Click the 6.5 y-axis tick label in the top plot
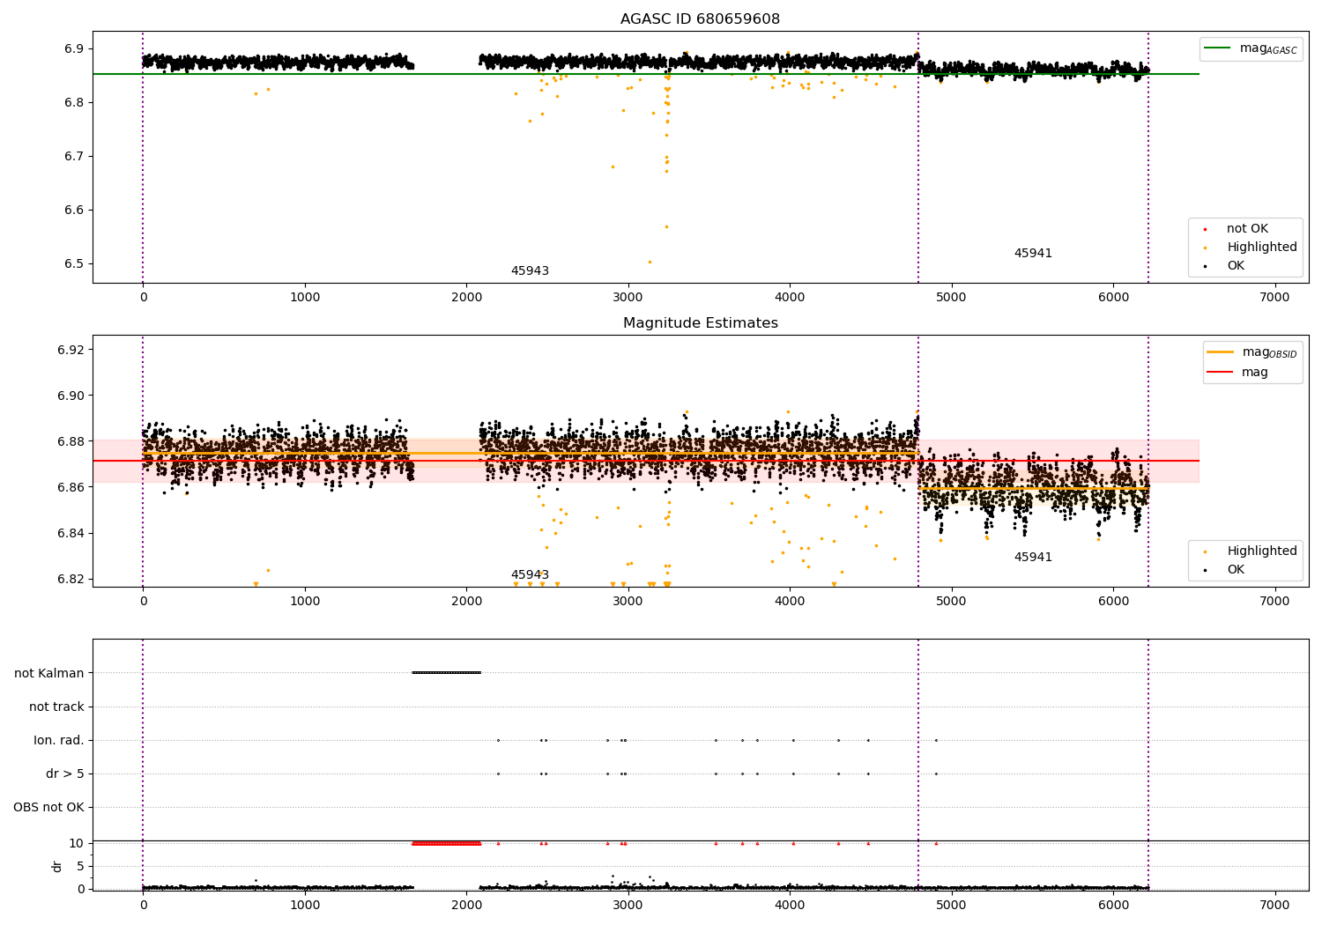The height and width of the screenshot is (925, 1322). 74,264
